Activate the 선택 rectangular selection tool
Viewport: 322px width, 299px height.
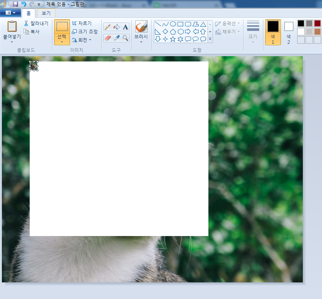62,27
